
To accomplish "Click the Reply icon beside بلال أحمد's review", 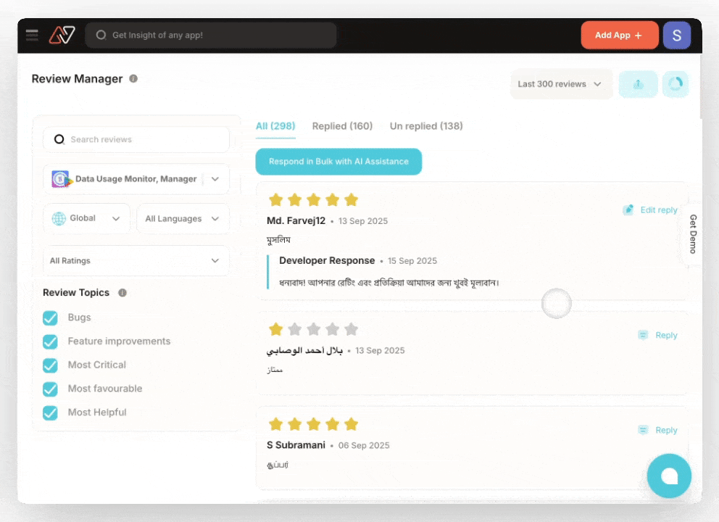I will (x=642, y=335).
